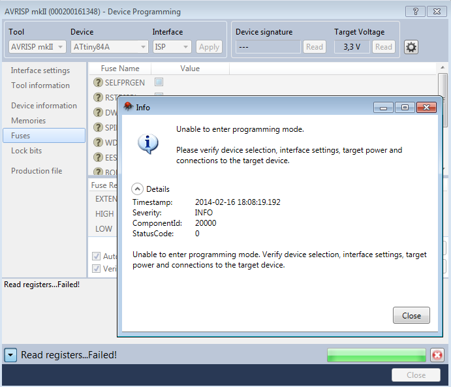
Task: Open Tool information page
Action: click(40, 85)
